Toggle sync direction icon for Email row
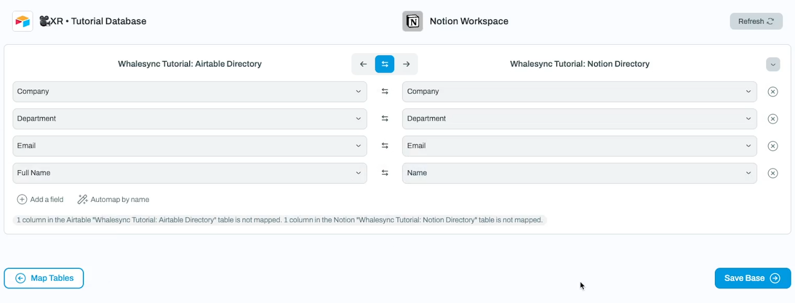Viewport: 795px width, 303px height. point(385,146)
